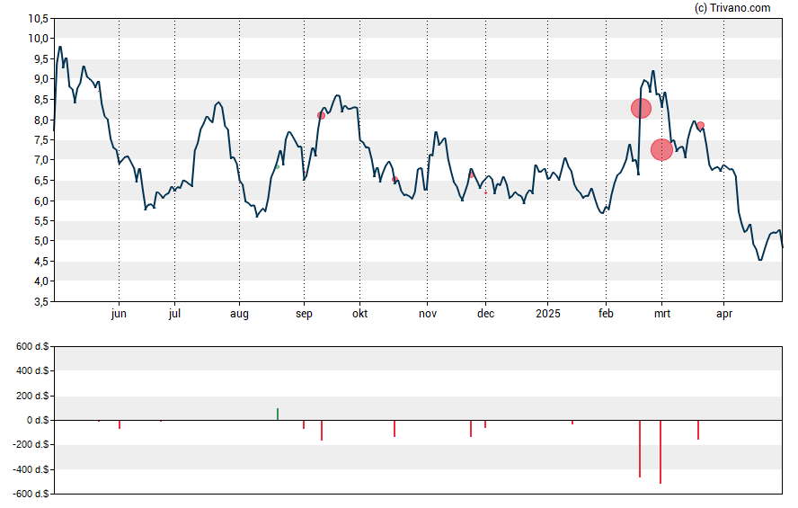Click the '2025' axis label
The image size is (798, 508).
click(x=547, y=314)
